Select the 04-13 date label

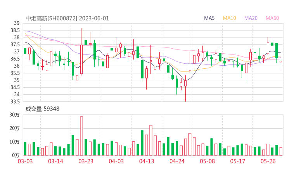click(147, 161)
